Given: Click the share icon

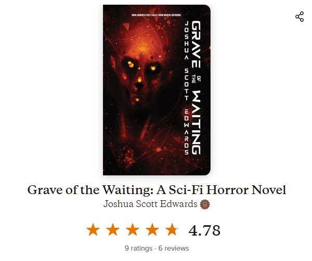Looking at the screenshot, I should pos(300,17).
